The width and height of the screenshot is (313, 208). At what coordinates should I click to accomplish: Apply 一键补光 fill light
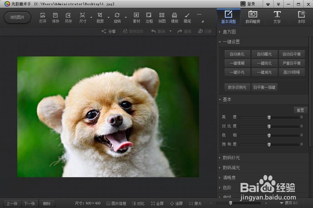(x=237, y=72)
